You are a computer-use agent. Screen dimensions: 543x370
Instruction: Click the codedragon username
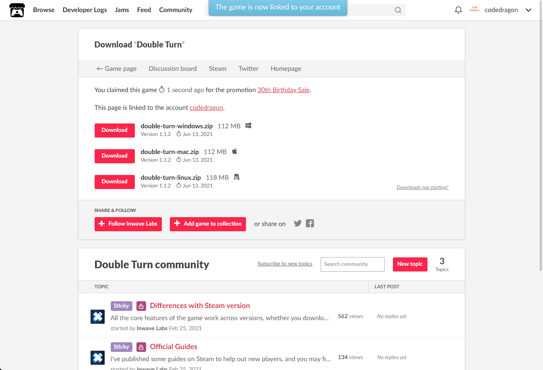tap(501, 10)
